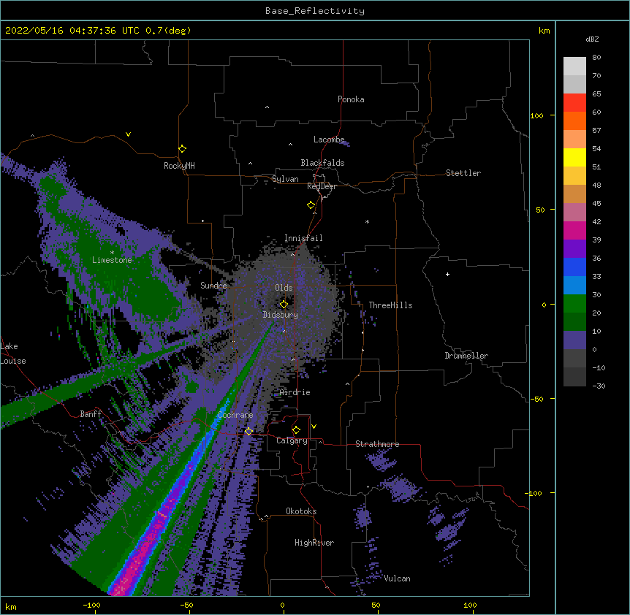Click the Innisfail city label
This screenshot has height=615, width=630.
coord(303,238)
